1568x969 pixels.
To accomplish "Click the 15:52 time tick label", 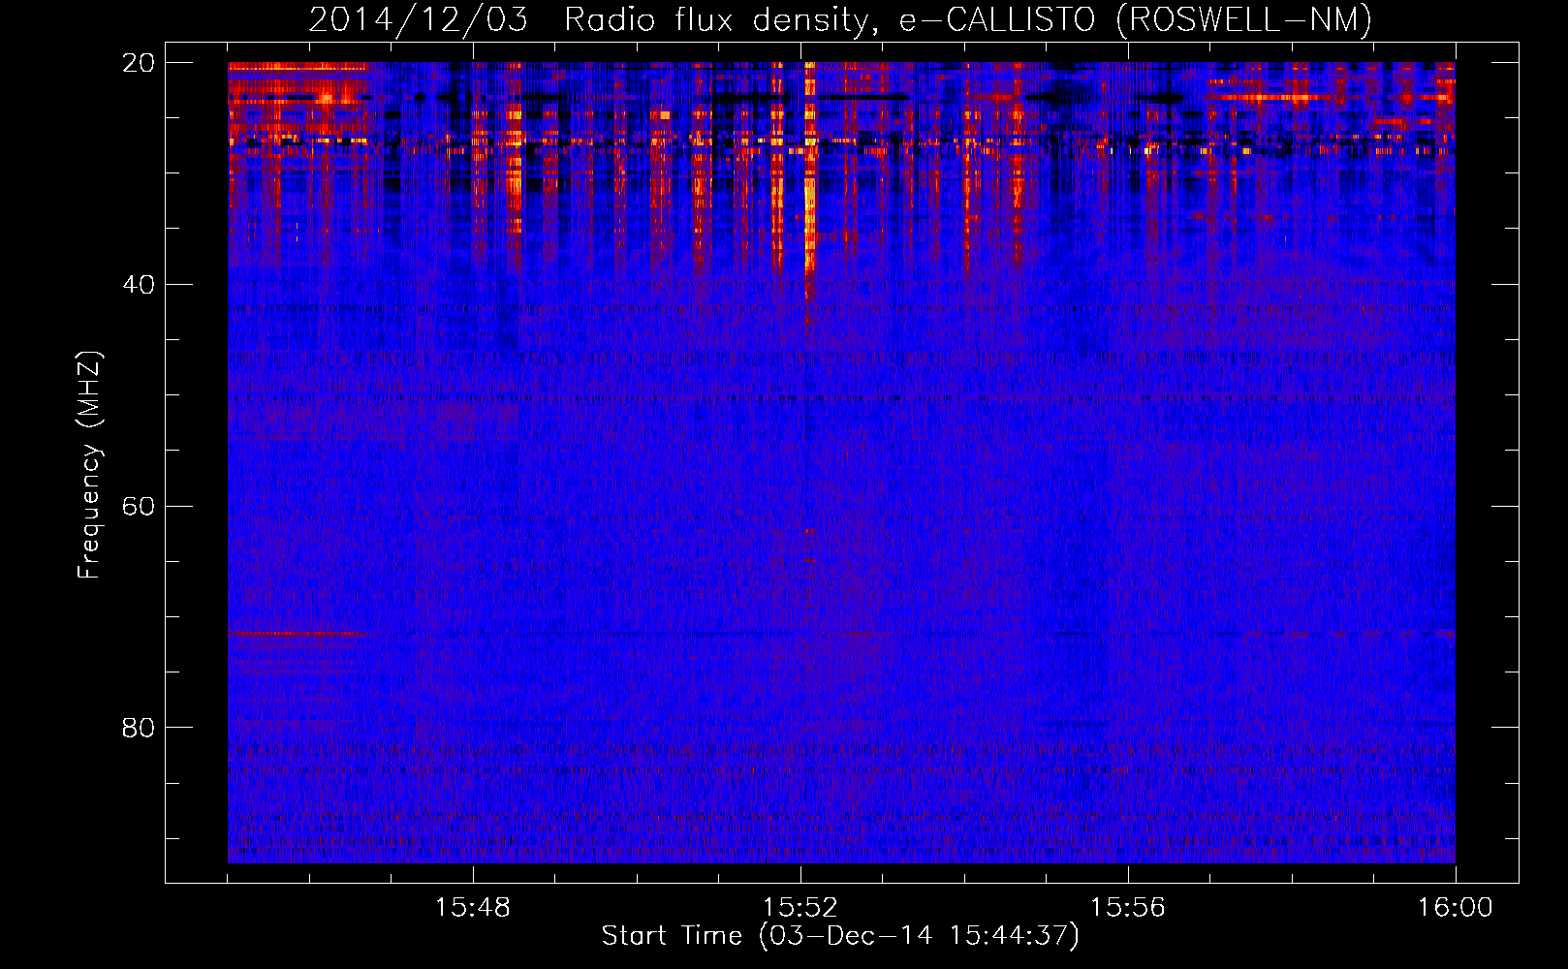I will point(800,908).
